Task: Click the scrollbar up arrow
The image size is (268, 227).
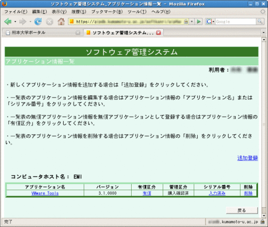Action: [264, 40]
